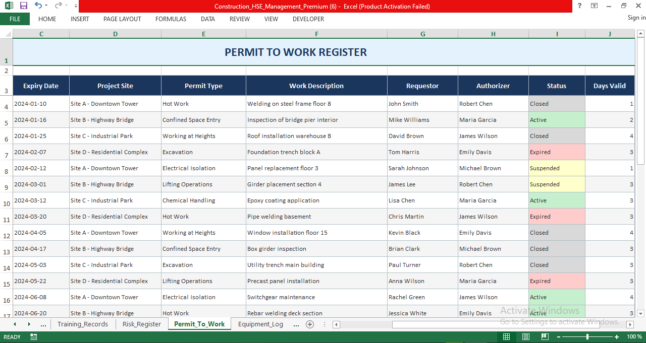Open Excel Help question mark

pyautogui.click(x=579, y=6)
